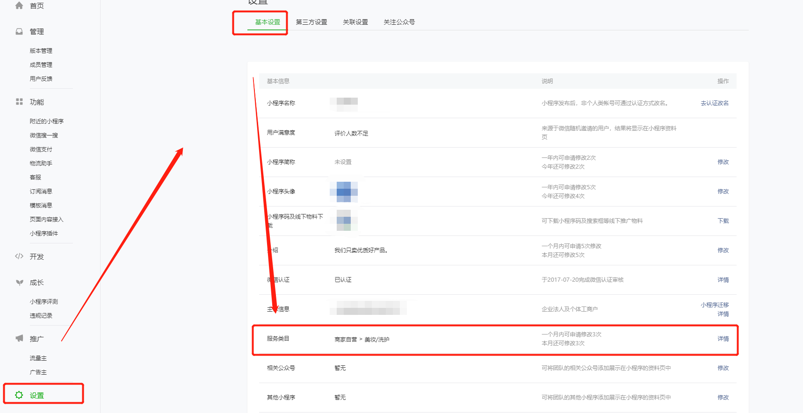Open the 关联设置 tab
The image size is (803, 413).
(x=355, y=22)
